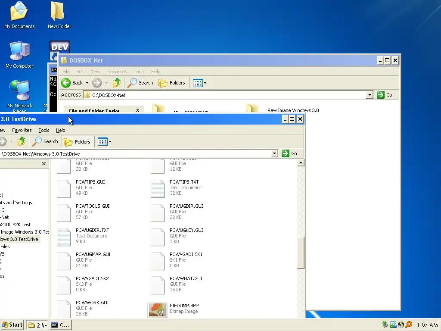The width and height of the screenshot is (441, 331).
Task: Select the PIFDUMP.BMP thumbnail
Action: click(x=157, y=309)
